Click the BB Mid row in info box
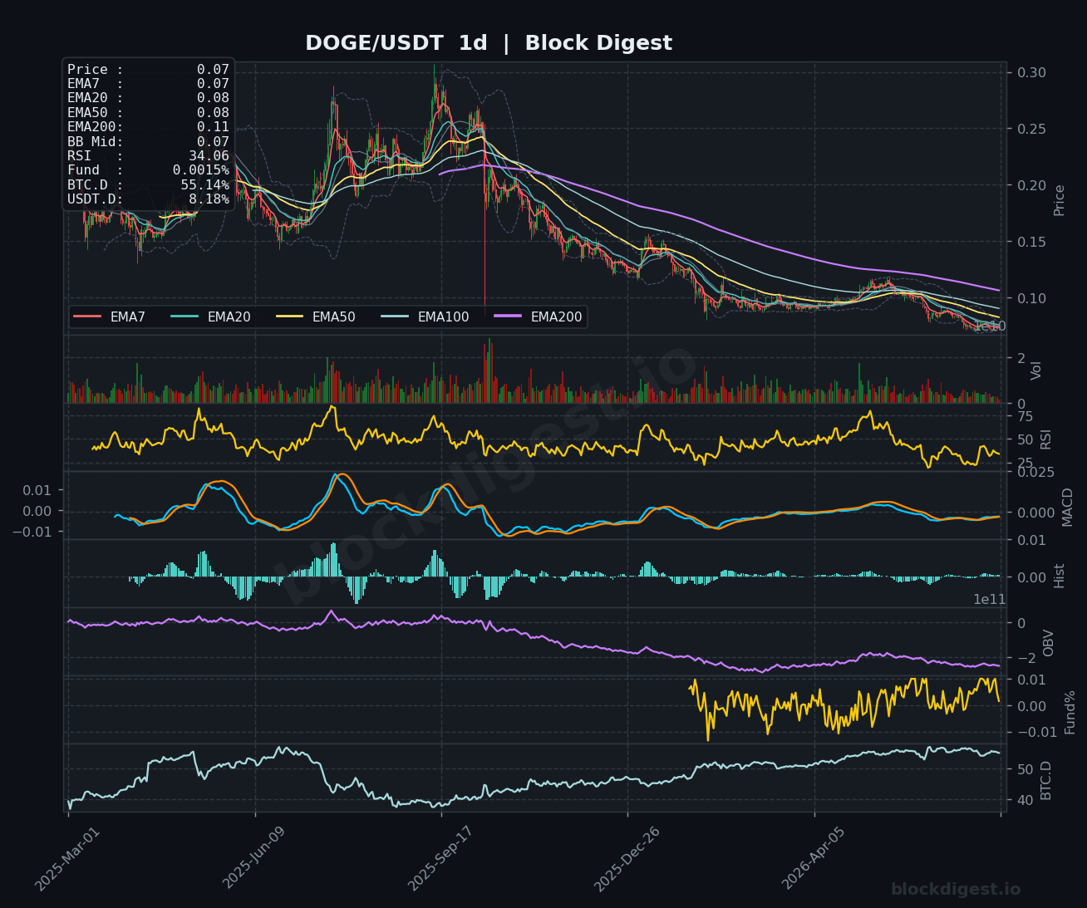 [x=148, y=141]
